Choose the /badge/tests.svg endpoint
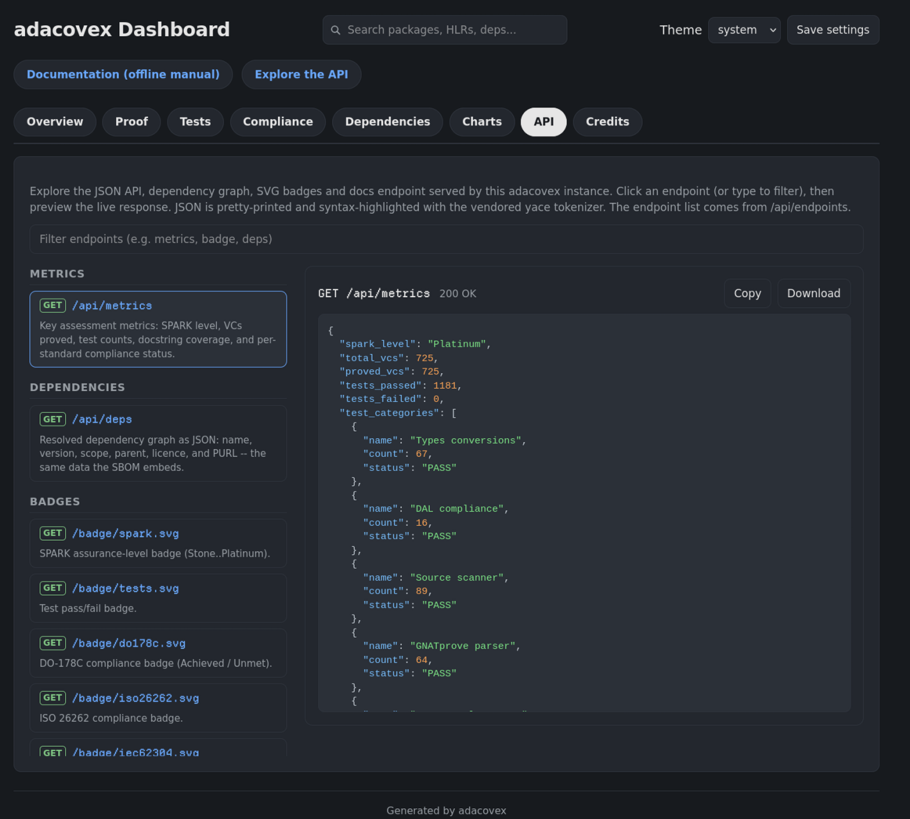Viewport: 910px width, 819px height. [158, 598]
